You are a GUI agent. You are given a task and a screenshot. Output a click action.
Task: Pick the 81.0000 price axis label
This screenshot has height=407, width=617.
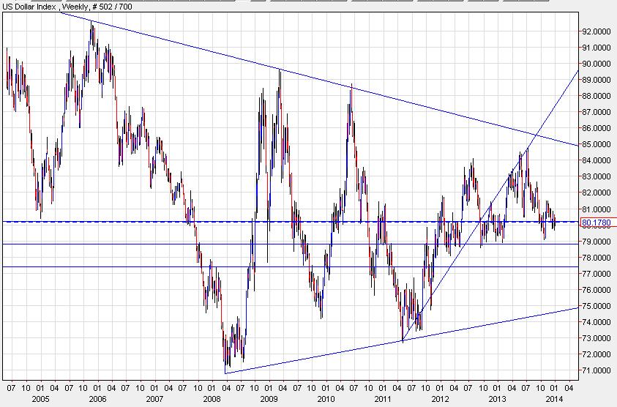[597, 209]
